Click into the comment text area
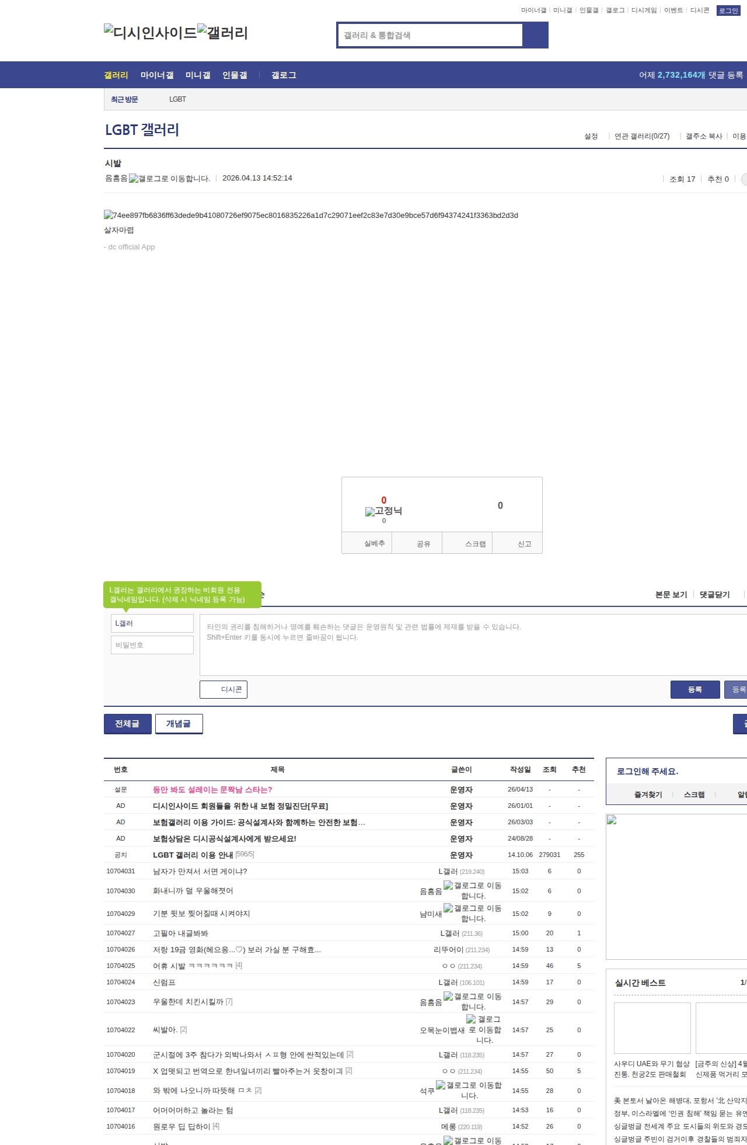The width and height of the screenshot is (747, 1145). point(473,645)
